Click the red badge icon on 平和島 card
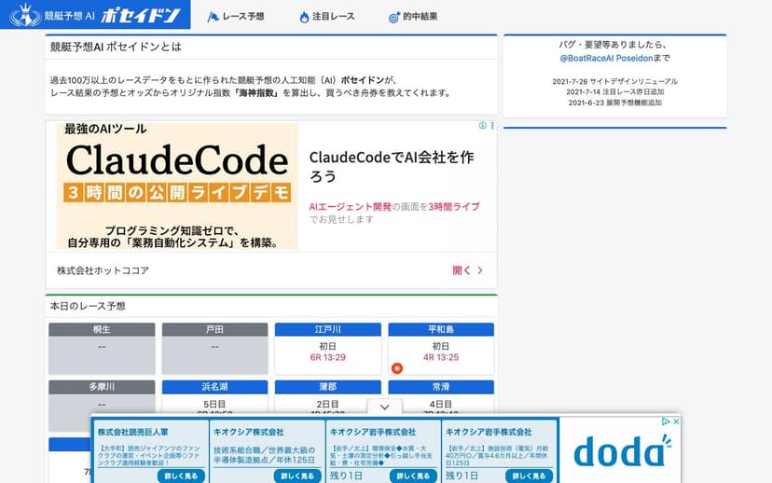The image size is (772, 483). click(x=397, y=368)
